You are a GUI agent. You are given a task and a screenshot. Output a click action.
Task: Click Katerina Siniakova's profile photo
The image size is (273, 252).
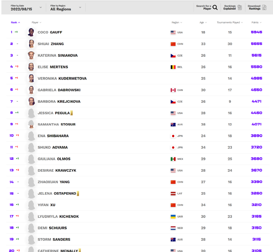[31, 55]
